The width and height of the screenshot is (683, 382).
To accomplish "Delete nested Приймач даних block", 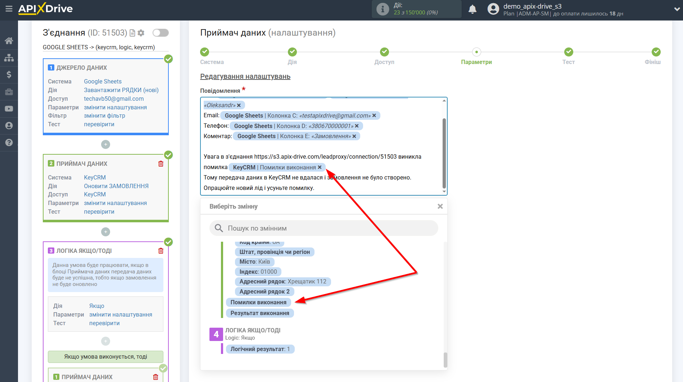I will (x=155, y=377).
